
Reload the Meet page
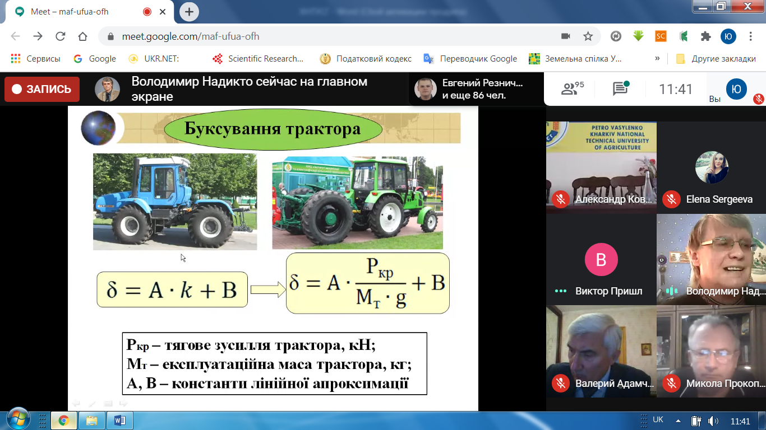point(60,36)
